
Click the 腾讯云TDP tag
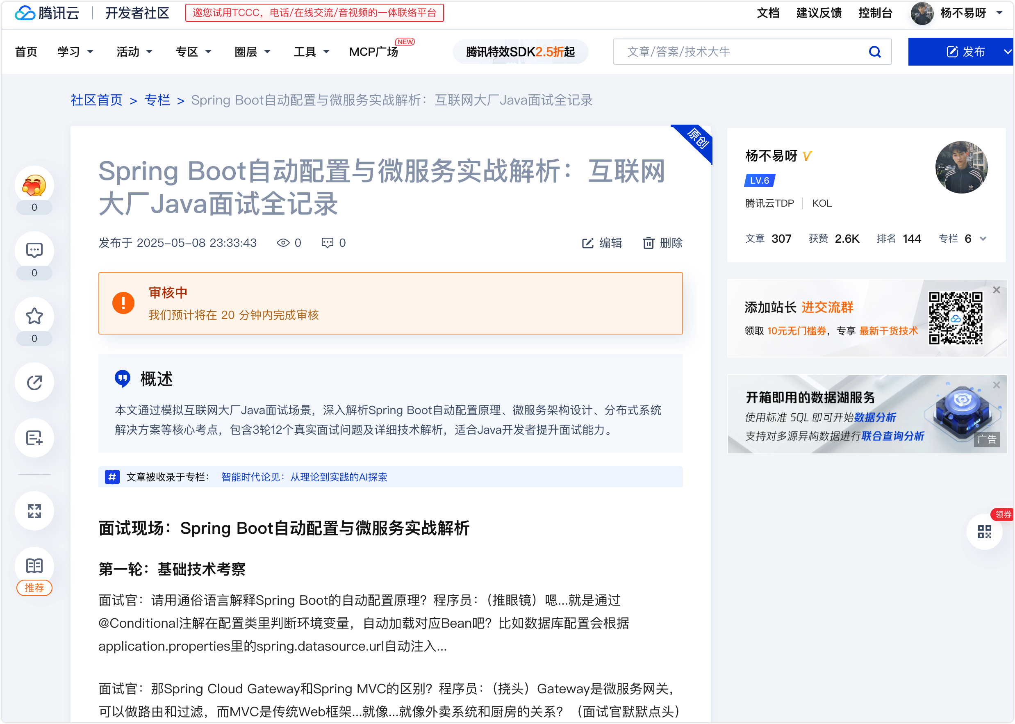(x=769, y=204)
